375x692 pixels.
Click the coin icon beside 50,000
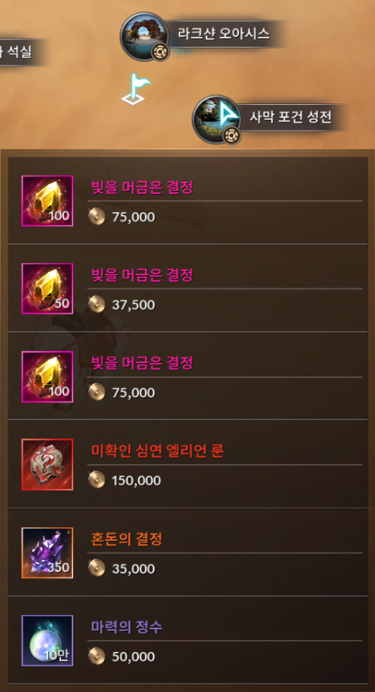[96, 657]
